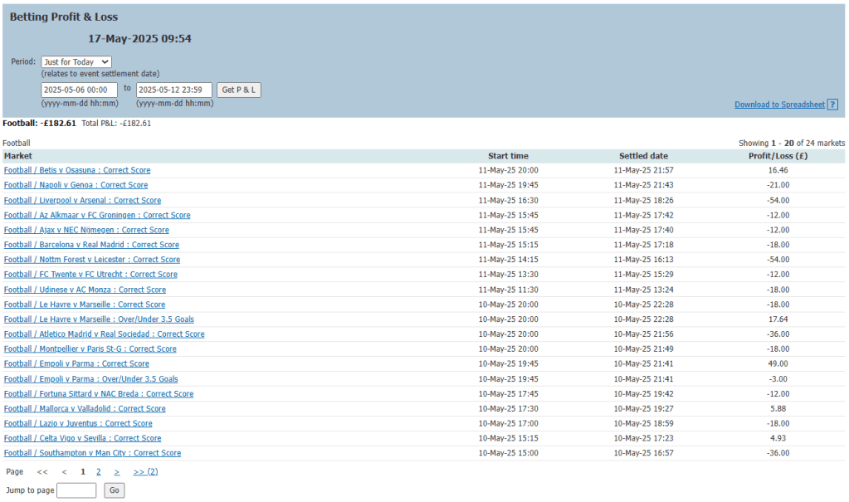Open Le Havre v Marseille Over/Under 3.5 Goals
This screenshot has height=502, width=849.
pyautogui.click(x=99, y=319)
